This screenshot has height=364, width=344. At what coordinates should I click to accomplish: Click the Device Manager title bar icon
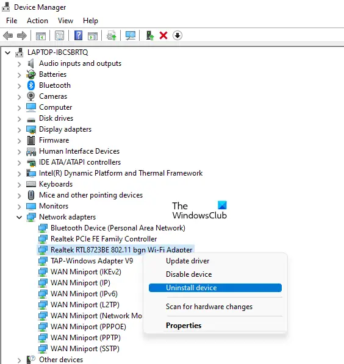6,7
